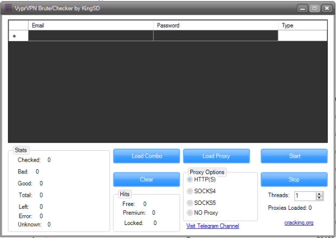Click the Premium: hits label
The image size is (336, 238).
(134, 213)
